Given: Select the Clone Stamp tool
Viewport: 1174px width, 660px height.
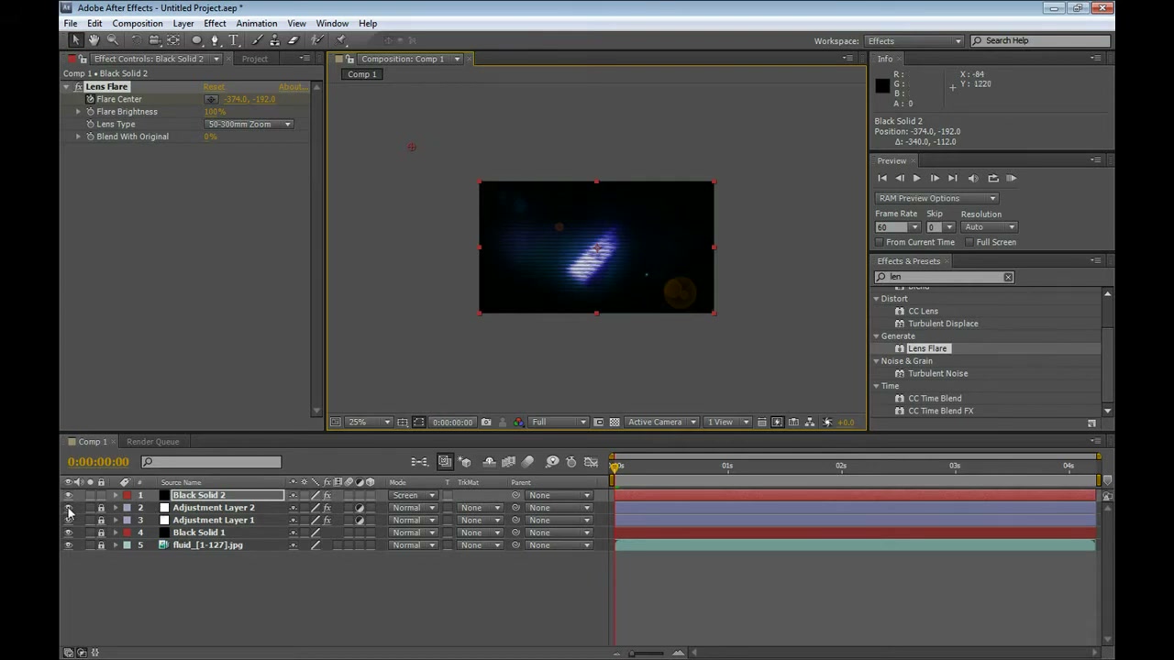Looking at the screenshot, I should 274,40.
